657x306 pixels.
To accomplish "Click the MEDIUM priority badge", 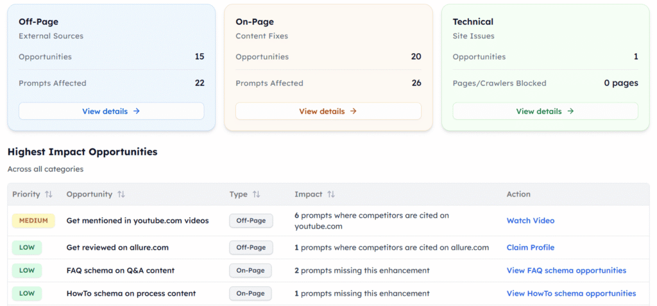I will pyautogui.click(x=33, y=221).
